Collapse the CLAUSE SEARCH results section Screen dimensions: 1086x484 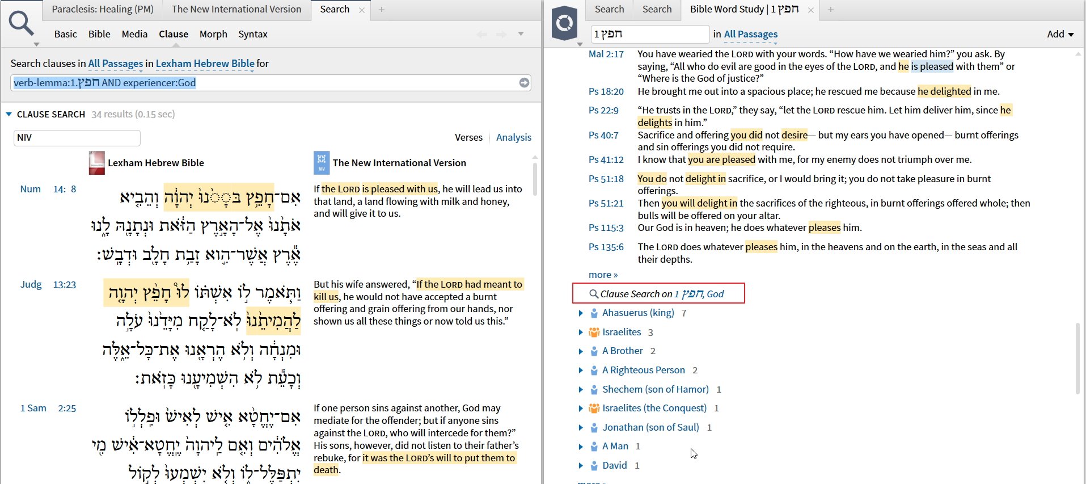[x=9, y=115]
